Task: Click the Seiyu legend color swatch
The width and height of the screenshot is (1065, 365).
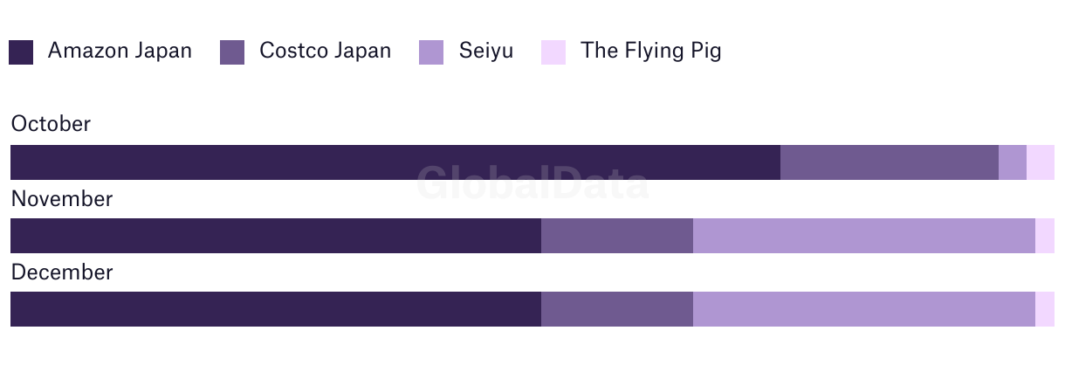Action: point(431,52)
